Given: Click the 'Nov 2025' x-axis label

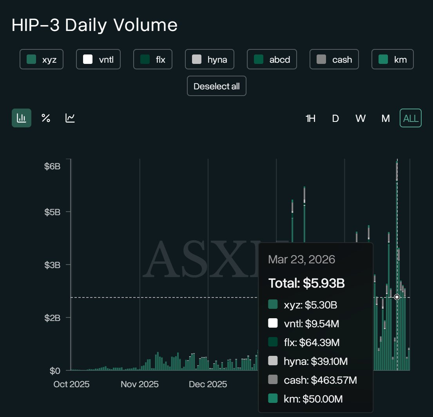Looking at the screenshot, I should [140, 384].
